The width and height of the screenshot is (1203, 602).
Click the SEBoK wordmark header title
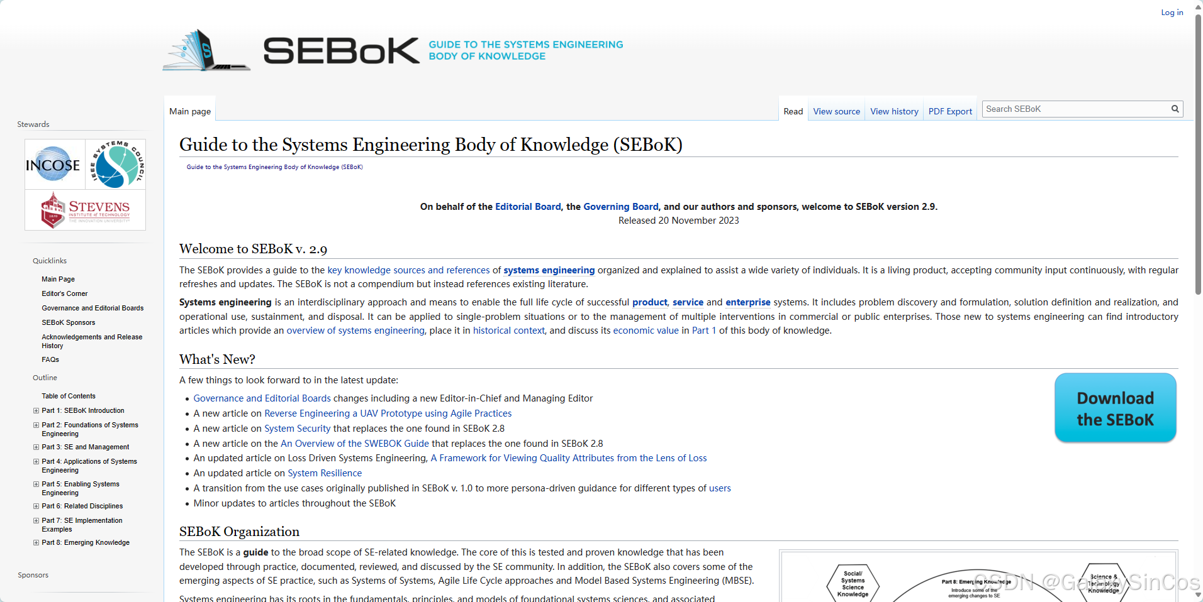(341, 50)
